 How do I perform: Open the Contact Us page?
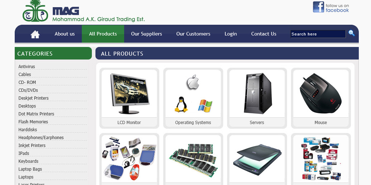[x=264, y=34]
